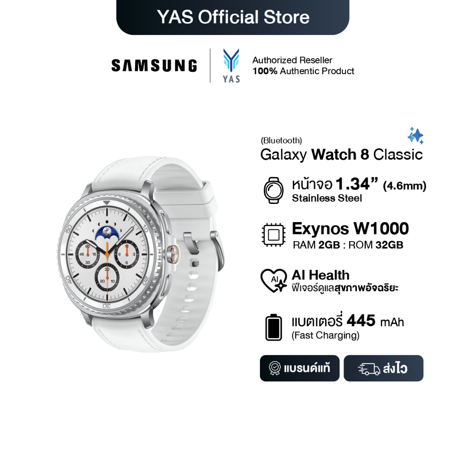Click the Exynos processor chip icon

274,235
